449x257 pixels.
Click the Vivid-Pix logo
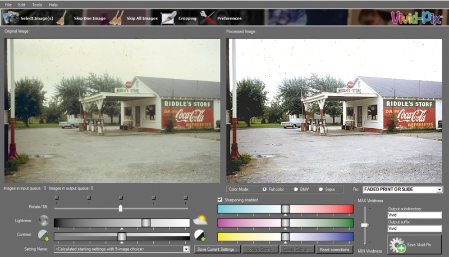(x=416, y=18)
